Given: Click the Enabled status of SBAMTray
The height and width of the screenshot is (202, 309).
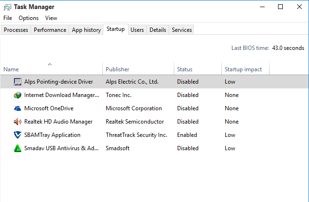Looking at the screenshot, I should (187, 135).
